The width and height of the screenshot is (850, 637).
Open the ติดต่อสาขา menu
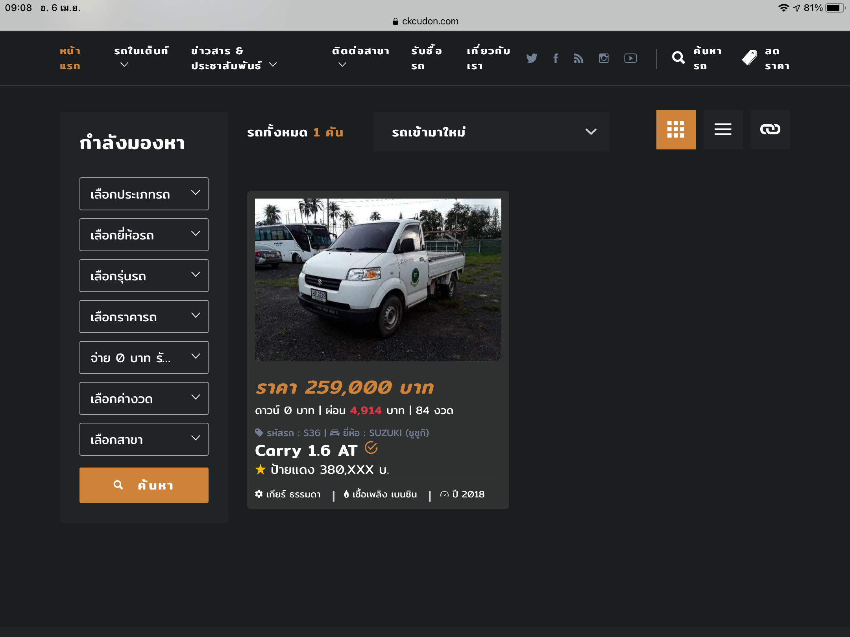(x=360, y=57)
